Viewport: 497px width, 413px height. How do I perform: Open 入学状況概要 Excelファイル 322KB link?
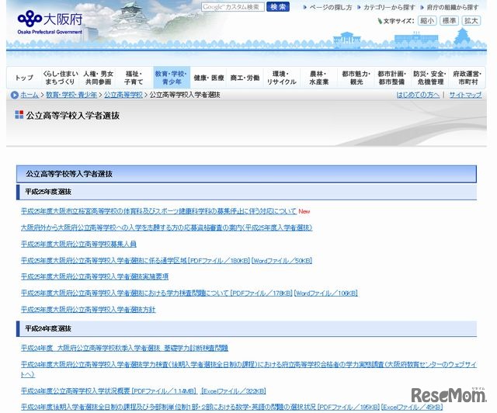[234, 391]
